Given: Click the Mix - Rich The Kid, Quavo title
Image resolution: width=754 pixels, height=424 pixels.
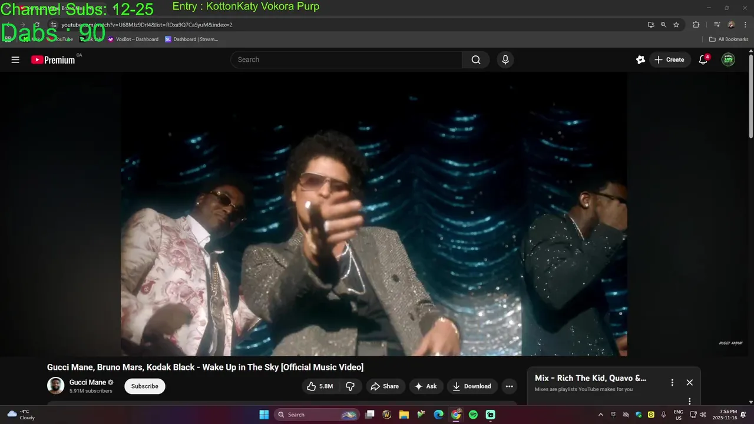Looking at the screenshot, I should 590,378.
